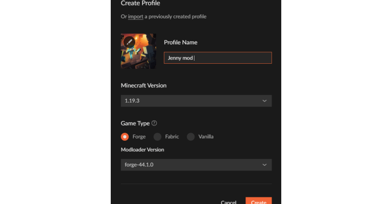Click the Modloader Version label
The width and height of the screenshot is (392, 204).
click(x=142, y=149)
